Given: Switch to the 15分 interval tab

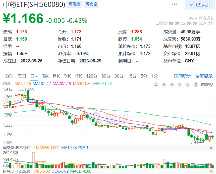Looking at the screenshot, I should pyautogui.click(x=132, y=76).
